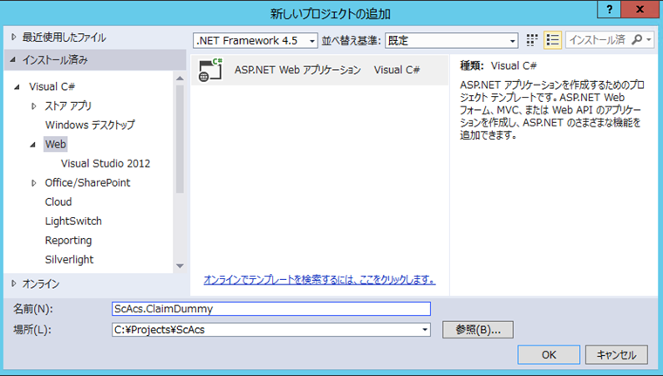Expand the ストア アプリ node
The image size is (663, 376).
click(x=34, y=106)
